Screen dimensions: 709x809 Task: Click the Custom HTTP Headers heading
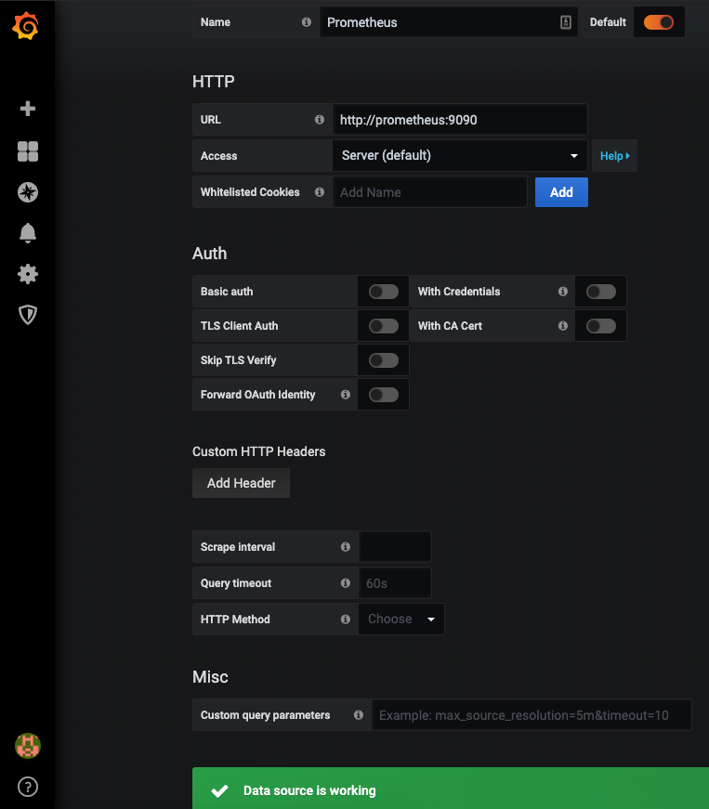pos(258,451)
